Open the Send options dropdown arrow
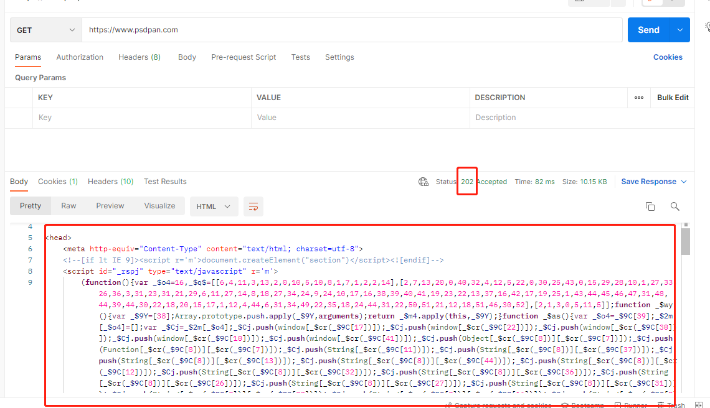The height and width of the screenshot is (408, 710). coord(680,30)
